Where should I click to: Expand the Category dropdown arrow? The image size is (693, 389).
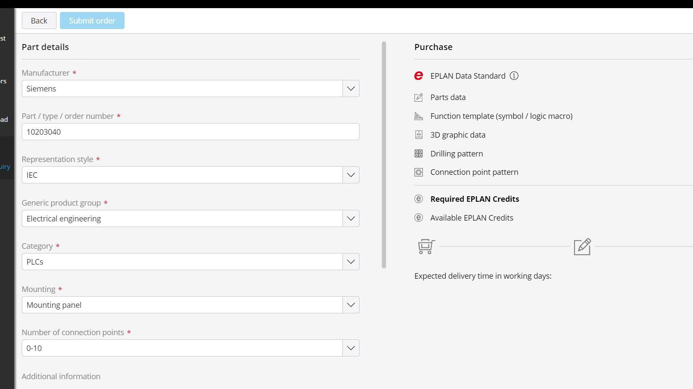pyautogui.click(x=351, y=262)
